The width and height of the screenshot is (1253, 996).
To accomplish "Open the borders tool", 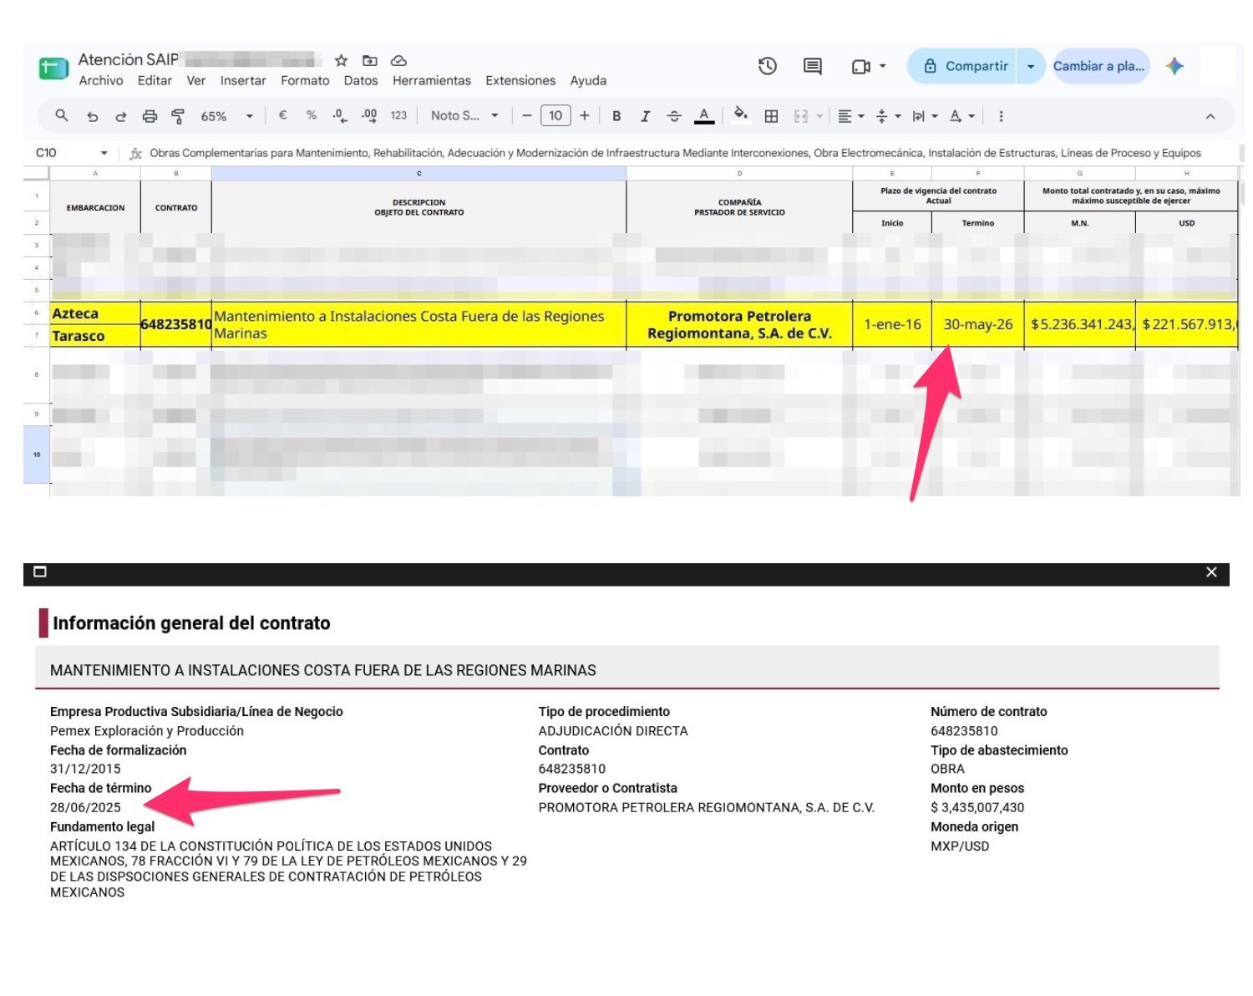I will [x=771, y=116].
